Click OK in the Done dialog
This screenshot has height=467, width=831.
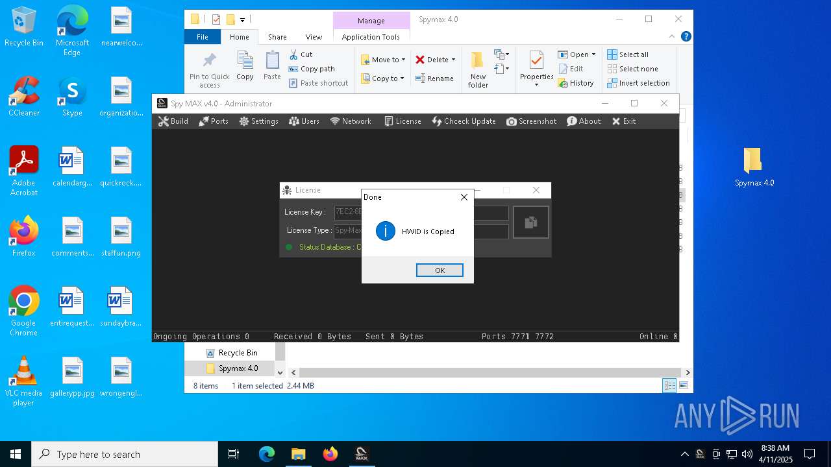click(440, 270)
